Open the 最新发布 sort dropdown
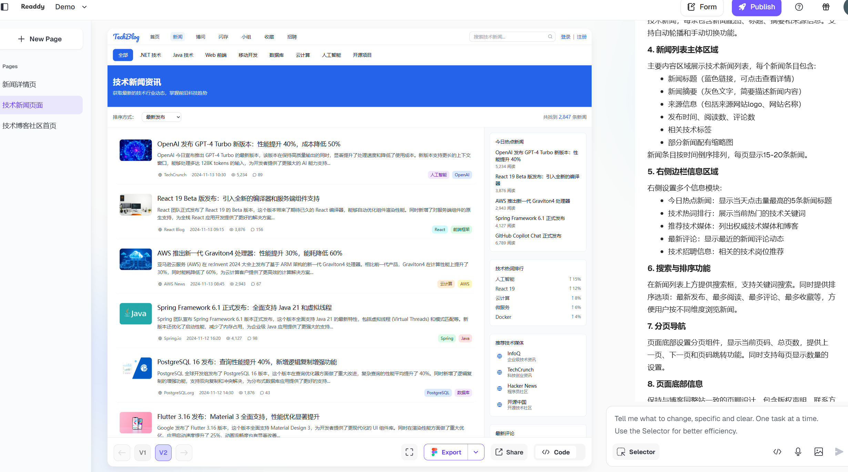This screenshot has width=848, height=472. point(162,117)
